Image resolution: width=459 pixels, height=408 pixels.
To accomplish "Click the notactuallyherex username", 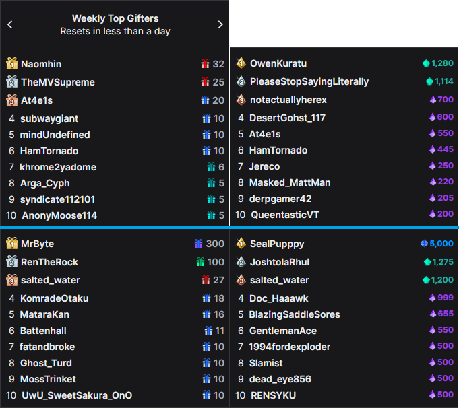I will [x=288, y=100].
